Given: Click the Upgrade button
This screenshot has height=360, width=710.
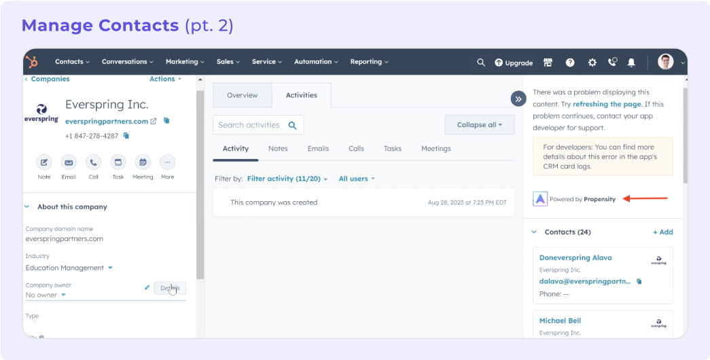Looking at the screenshot, I should [514, 62].
